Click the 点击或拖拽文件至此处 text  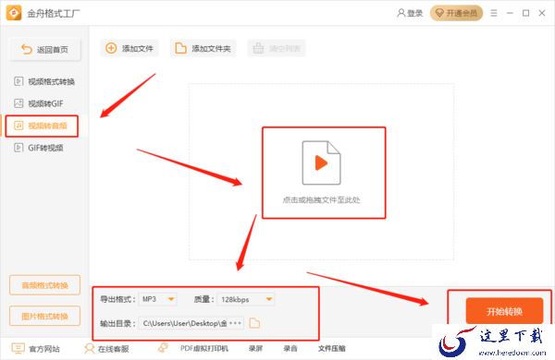tap(321, 200)
